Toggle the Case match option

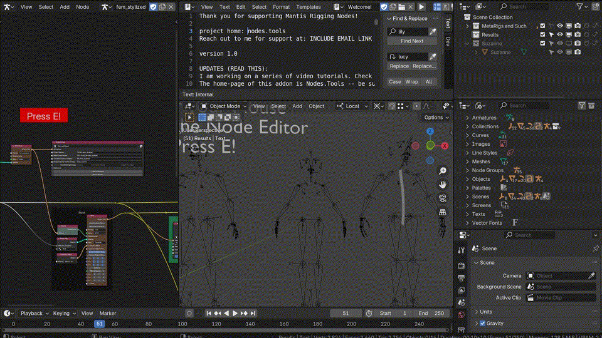(x=394, y=81)
